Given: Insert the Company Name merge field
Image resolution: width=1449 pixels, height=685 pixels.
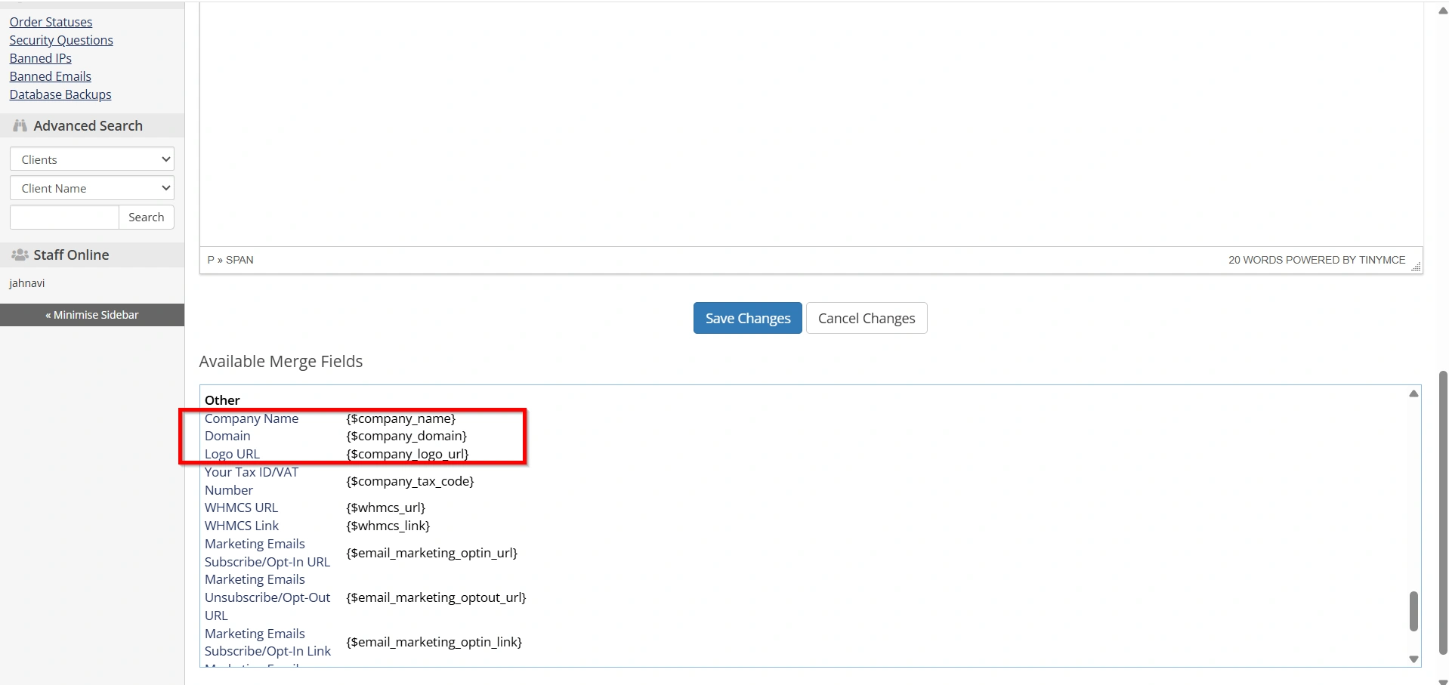Looking at the screenshot, I should click(x=252, y=418).
